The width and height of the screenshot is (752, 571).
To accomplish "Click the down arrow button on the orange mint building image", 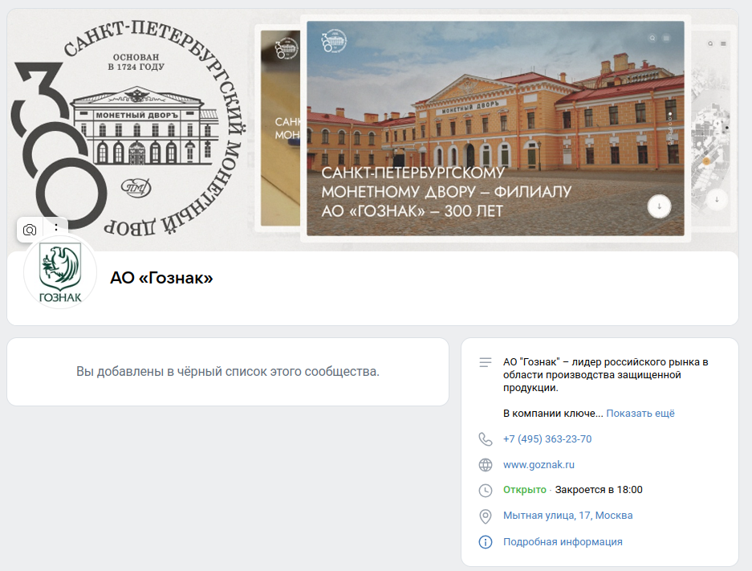I will pyautogui.click(x=659, y=206).
